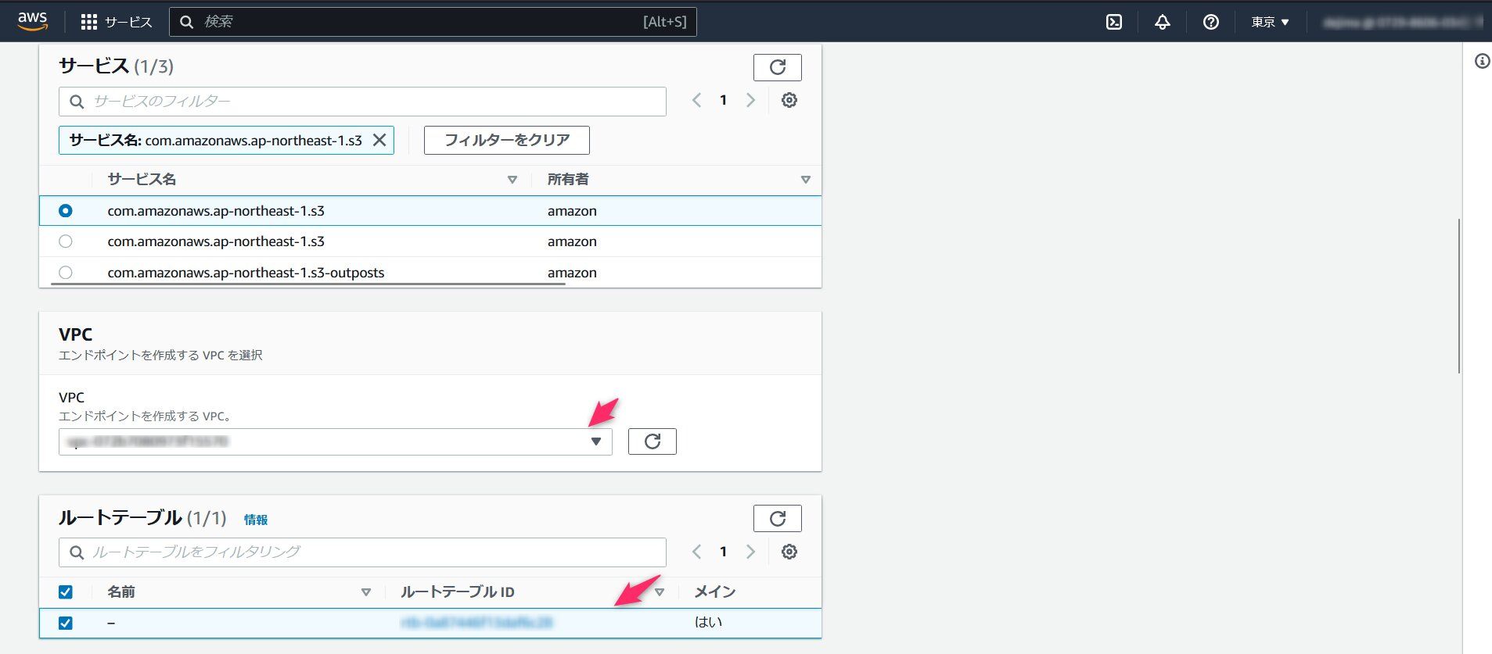Viewport: 1492px width, 654px height.
Task: Open the Tokyo region selector
Action: [1269, 22]
